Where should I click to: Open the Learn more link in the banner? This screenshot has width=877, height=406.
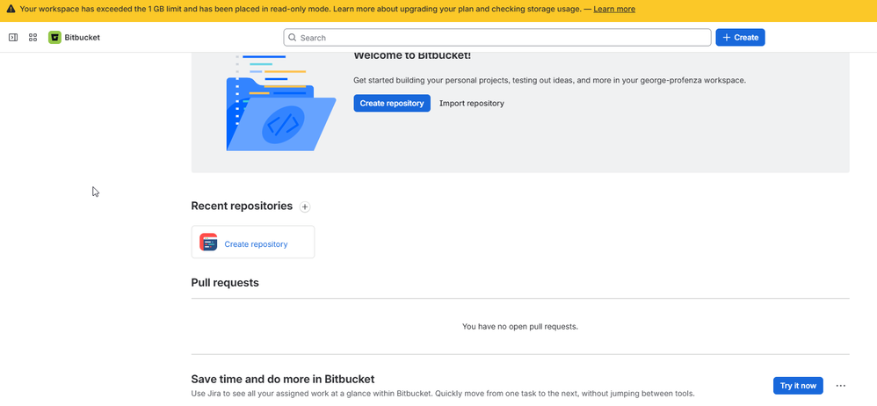coord(614,9)
